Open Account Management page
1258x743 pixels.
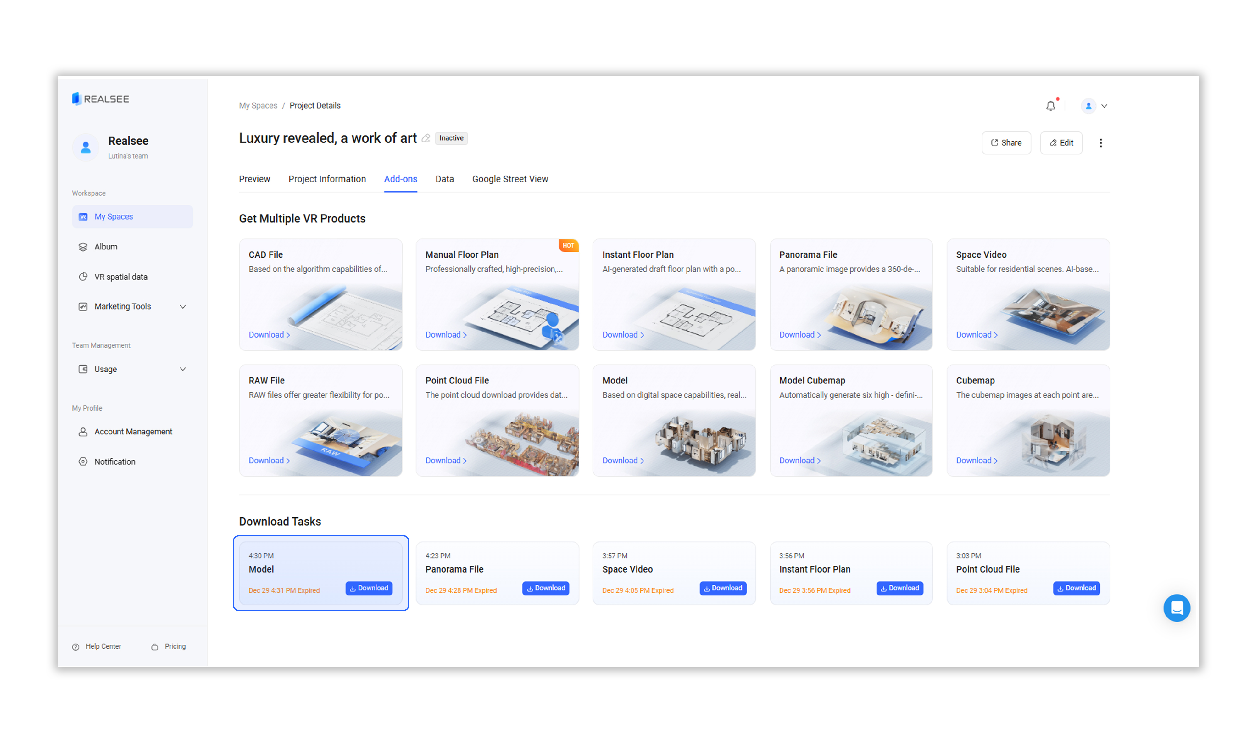[133, 432]
